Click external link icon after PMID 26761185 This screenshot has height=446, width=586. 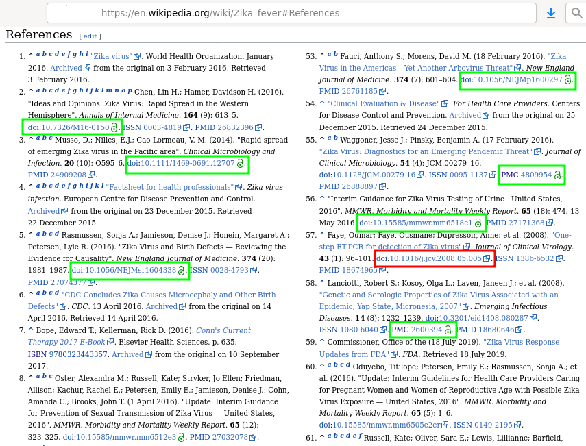(382, 91)
